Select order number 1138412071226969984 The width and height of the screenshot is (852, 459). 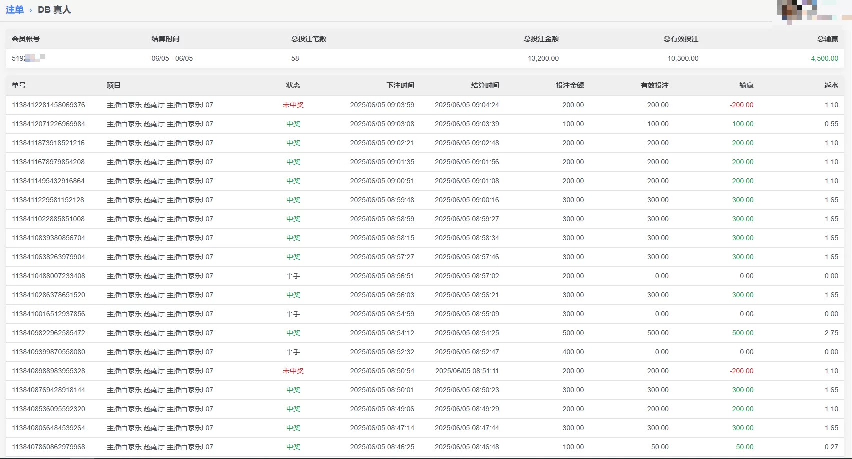click(x=48, y=124)
